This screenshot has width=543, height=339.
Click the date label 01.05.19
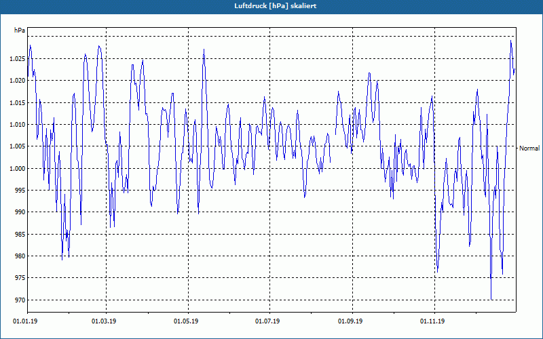pyautogui.click(x=186, y=321)
